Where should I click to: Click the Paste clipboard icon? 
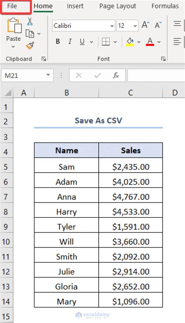click(14, 26)
